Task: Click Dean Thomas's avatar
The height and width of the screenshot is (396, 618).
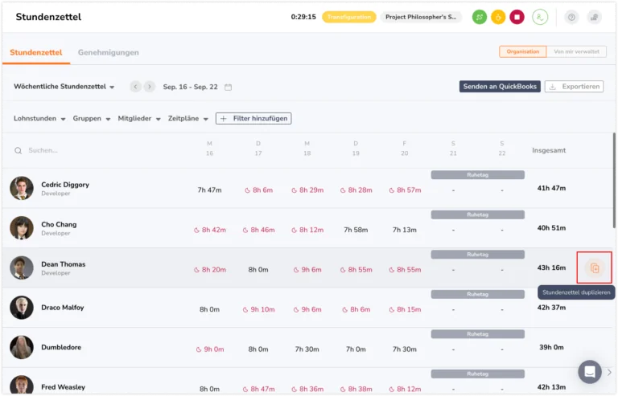Action: coord(21,267)
